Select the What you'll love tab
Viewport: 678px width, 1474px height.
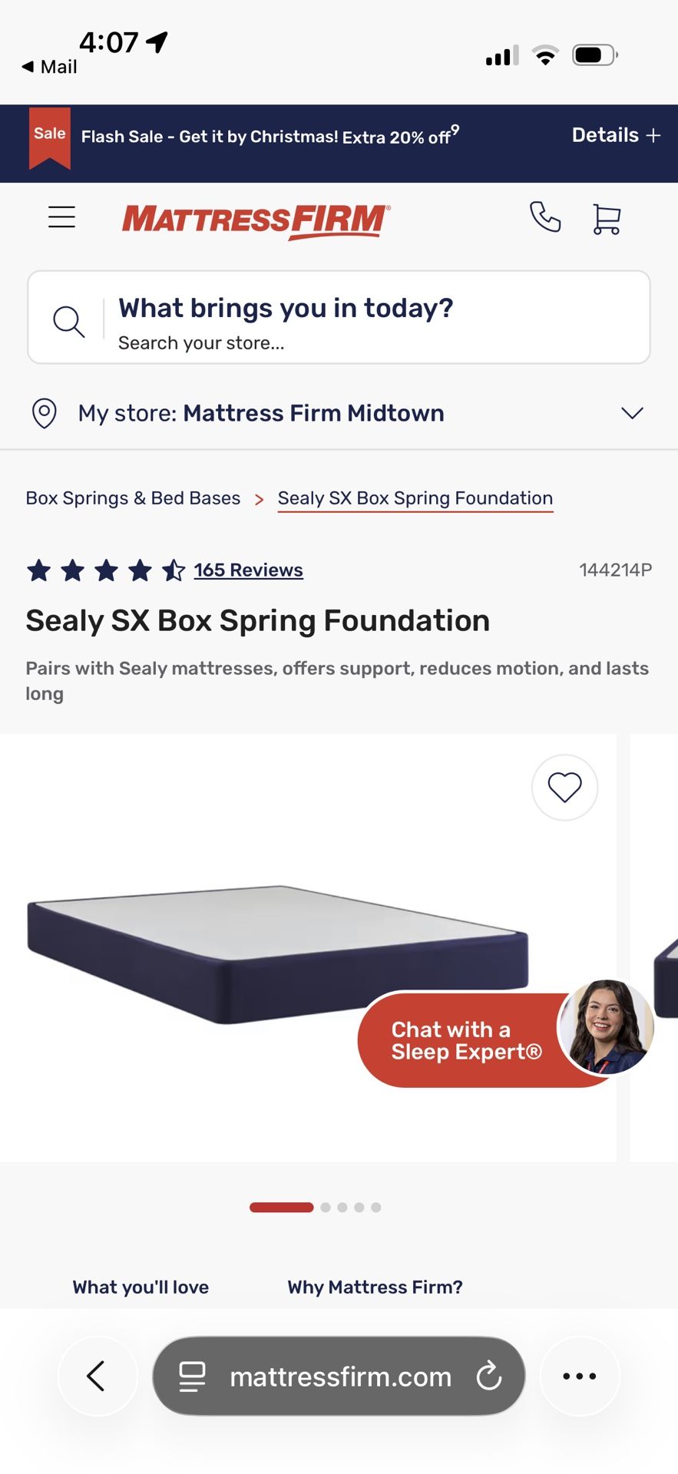coord(140,1287)
